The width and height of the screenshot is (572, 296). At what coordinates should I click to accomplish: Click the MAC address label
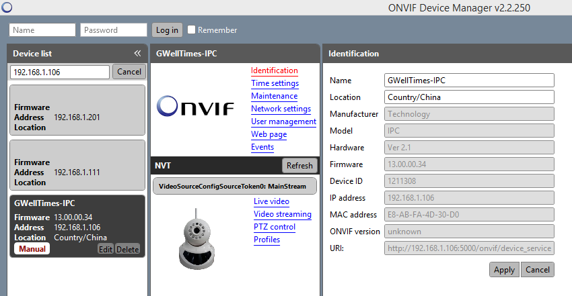coord(353,215)
